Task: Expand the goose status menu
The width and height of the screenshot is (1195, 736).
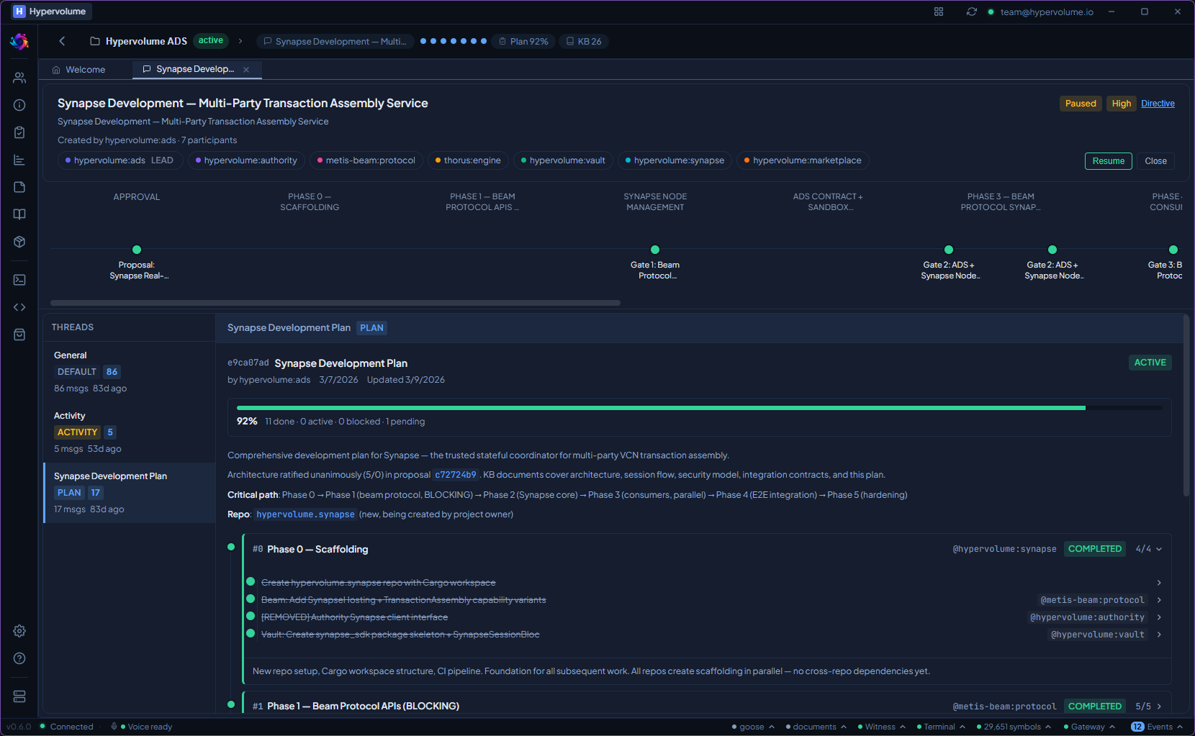Action: tap(753, 727)
